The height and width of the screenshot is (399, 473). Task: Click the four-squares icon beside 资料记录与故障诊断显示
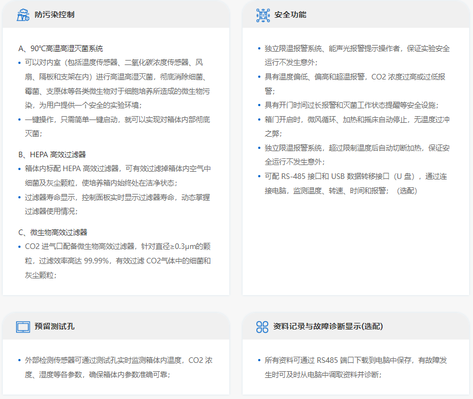pos(263,327)
